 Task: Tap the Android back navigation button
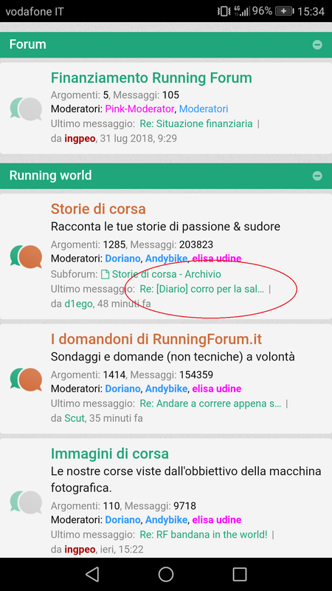point(92,574)
